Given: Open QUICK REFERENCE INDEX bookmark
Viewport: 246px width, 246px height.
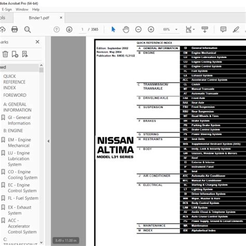Looking at the screenshot, I should pos(15,82).
